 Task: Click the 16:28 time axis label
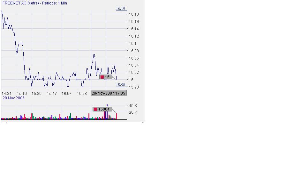tap(82, 94)
